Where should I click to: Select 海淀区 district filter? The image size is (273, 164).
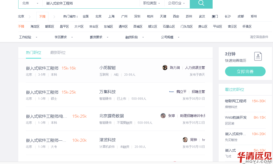(35, 27)
